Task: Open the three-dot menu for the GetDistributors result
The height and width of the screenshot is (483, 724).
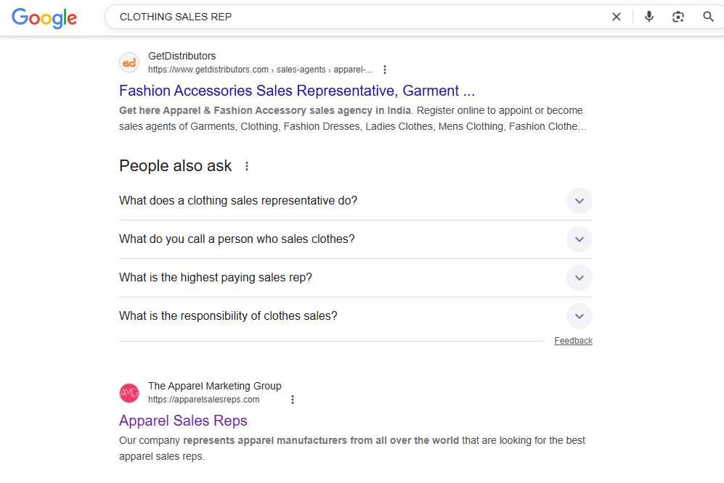Action: point(385,70)
